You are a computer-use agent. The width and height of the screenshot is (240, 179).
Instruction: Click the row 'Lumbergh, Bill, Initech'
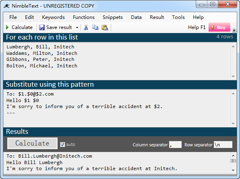coord(40,47)
